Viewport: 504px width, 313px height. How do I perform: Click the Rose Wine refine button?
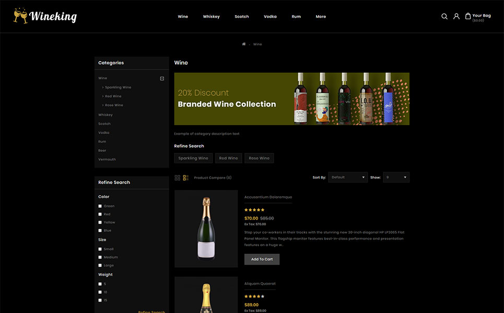(259, 158)
